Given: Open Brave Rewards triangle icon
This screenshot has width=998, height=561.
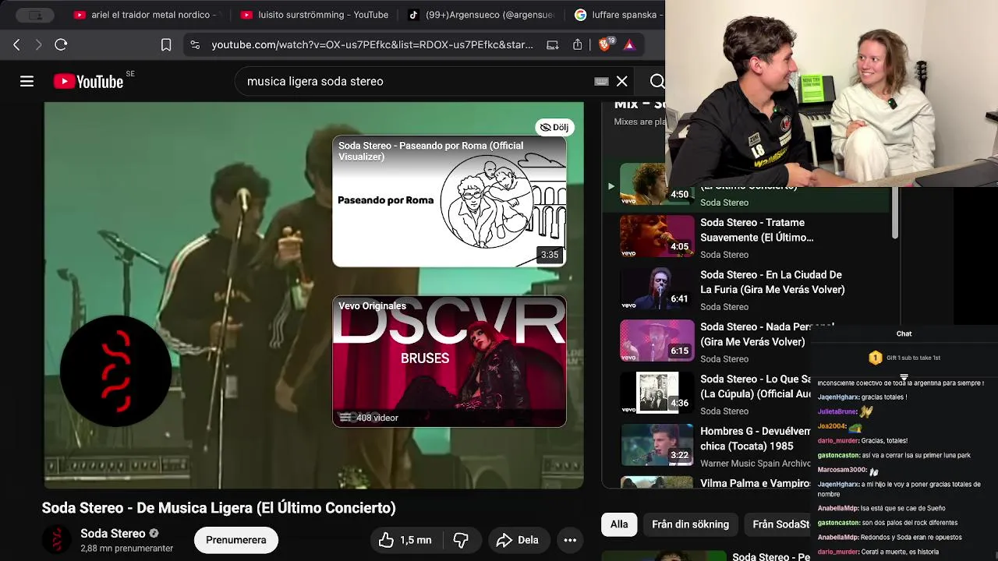Looking at the screenshot, I should (x=630, y=45).
